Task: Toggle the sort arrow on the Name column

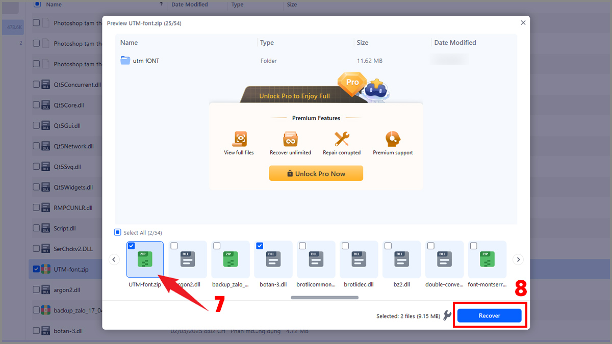Action: [161, 4]
